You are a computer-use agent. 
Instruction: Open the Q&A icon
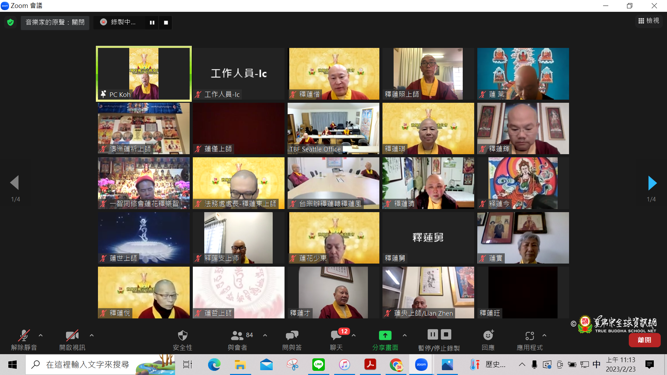(x=292, y=336)
